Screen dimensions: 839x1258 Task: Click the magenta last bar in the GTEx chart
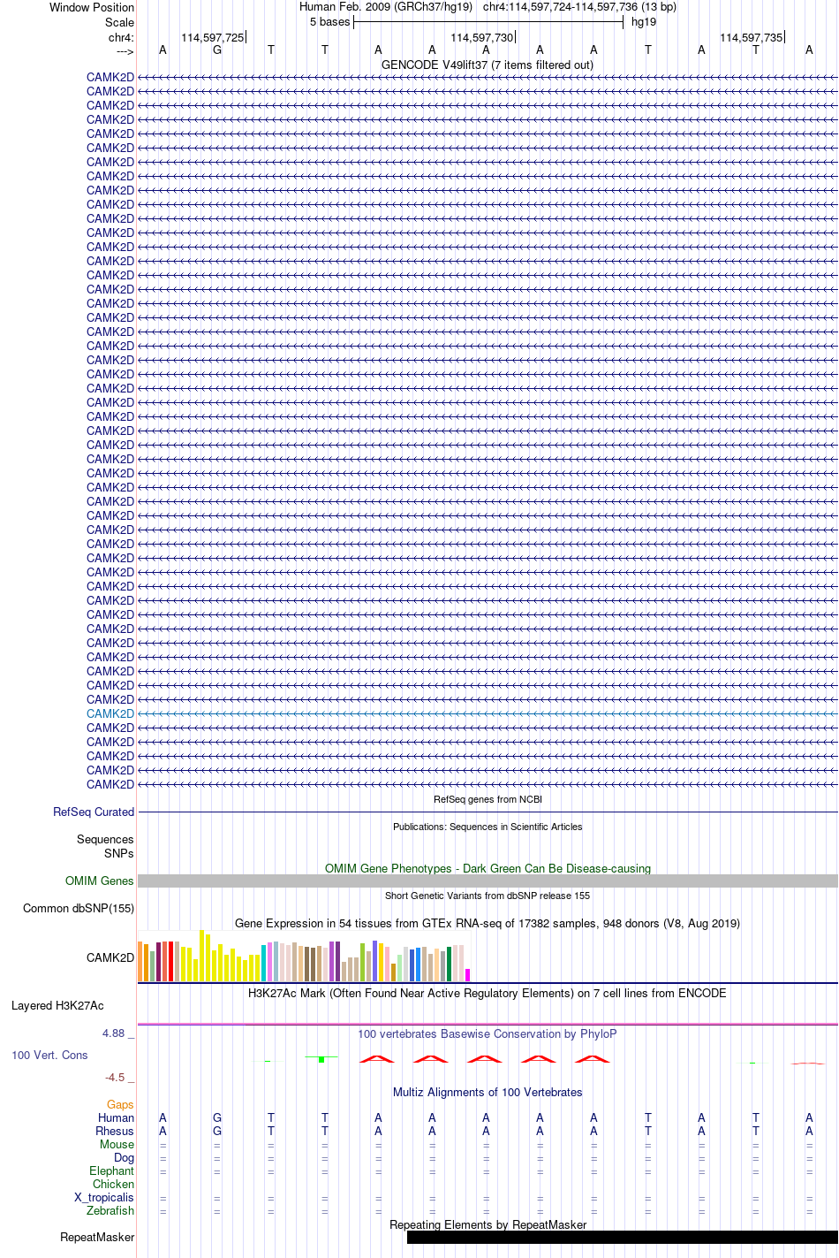tap(468, 975)
